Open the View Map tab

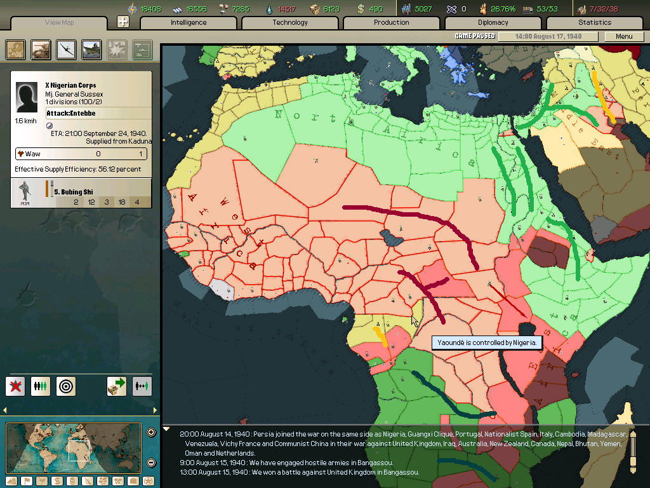click(59, 22)
